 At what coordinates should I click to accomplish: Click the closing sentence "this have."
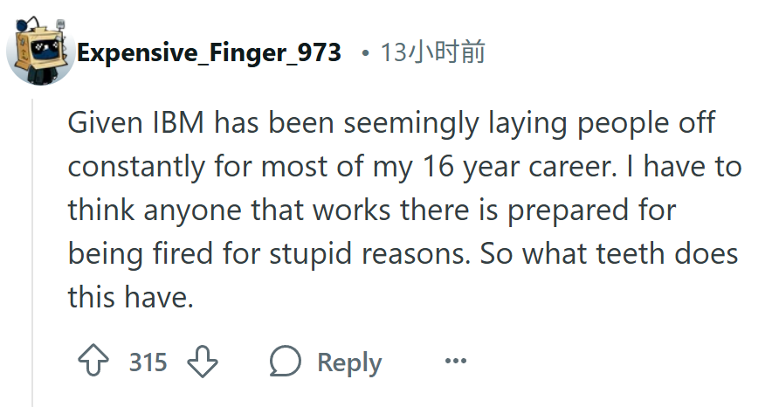[x=130, y=297]
